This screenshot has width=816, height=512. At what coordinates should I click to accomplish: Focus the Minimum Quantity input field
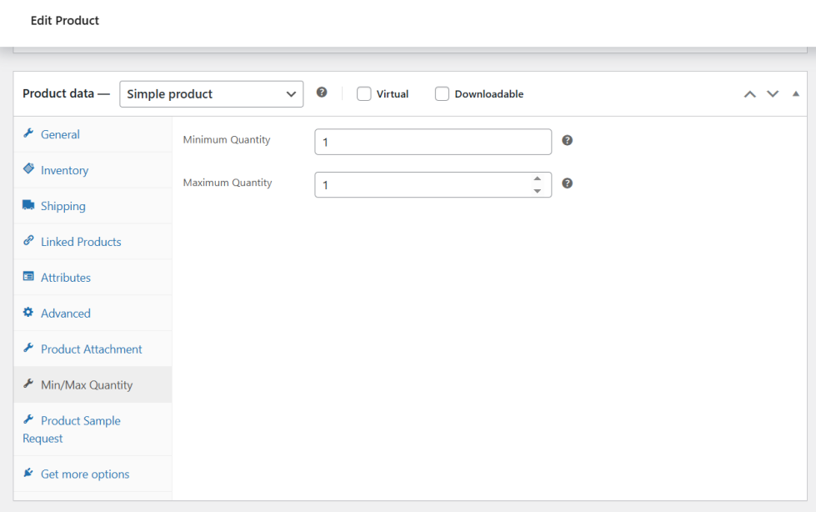tap(433, 142)
